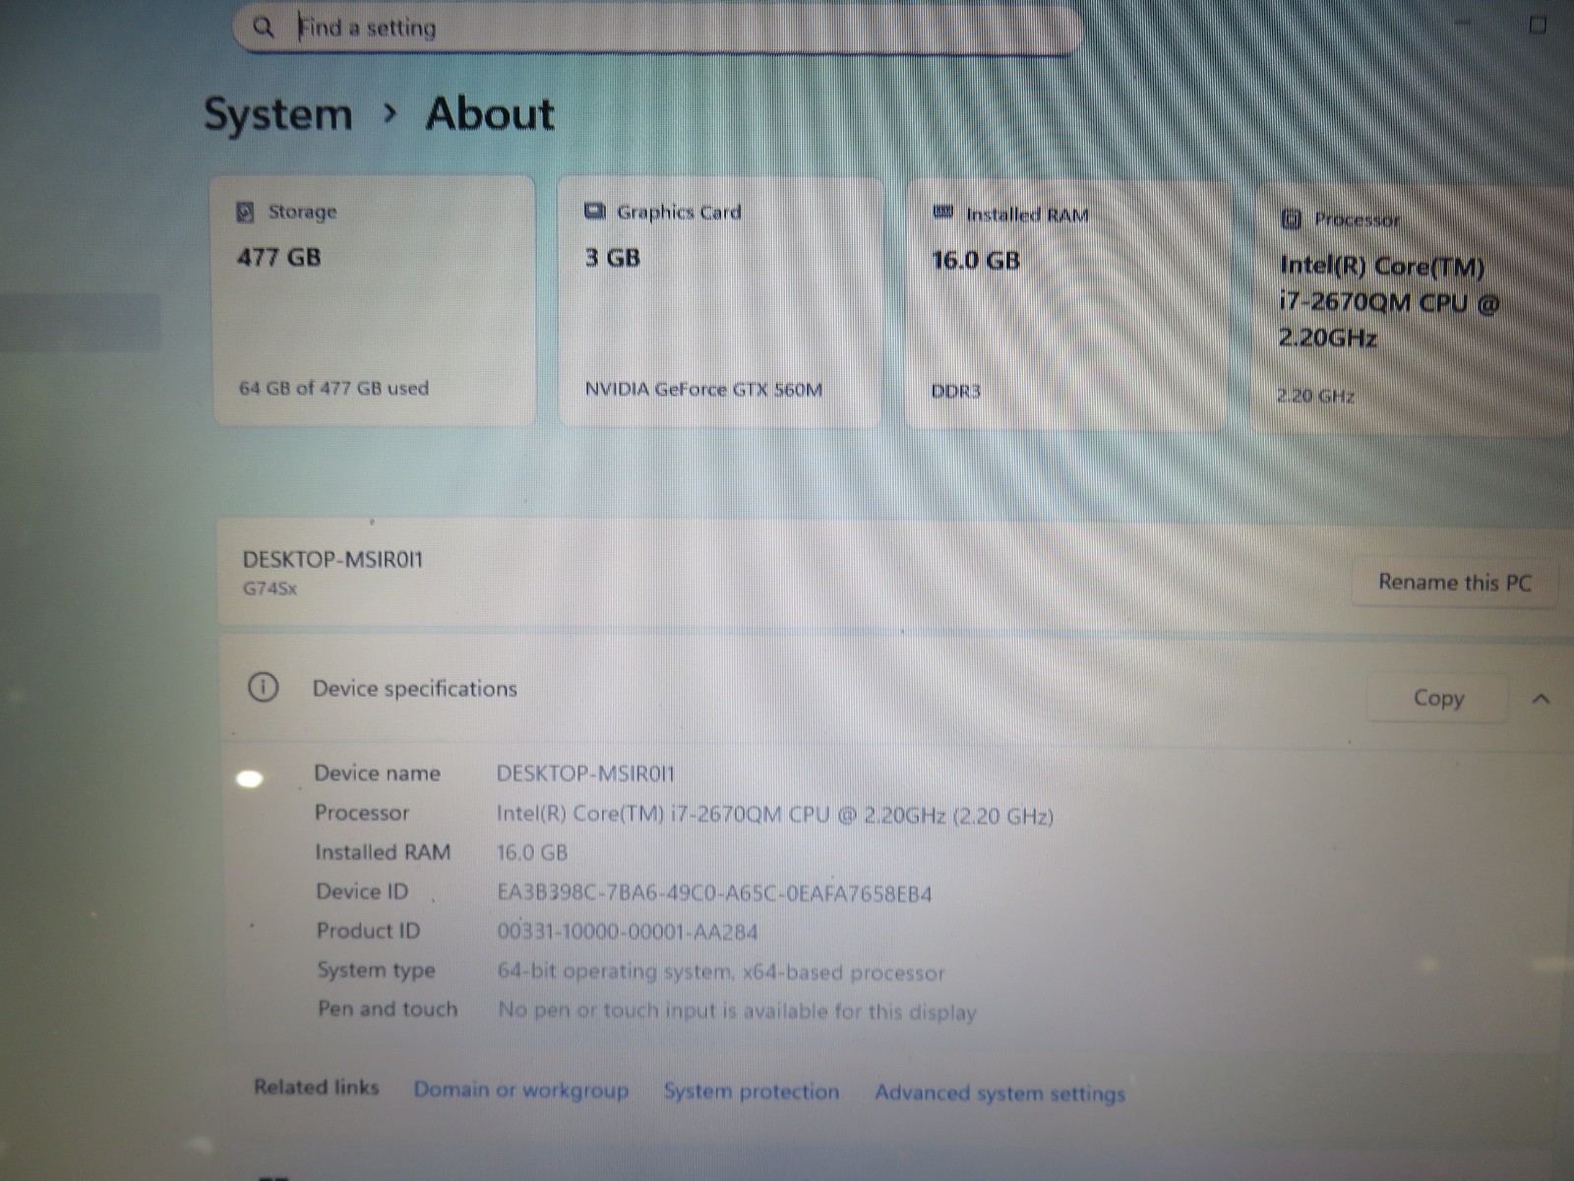The image size is (1574, 1181).
Task: Click the Storage card icon
Action: click(x=246, y=212)
